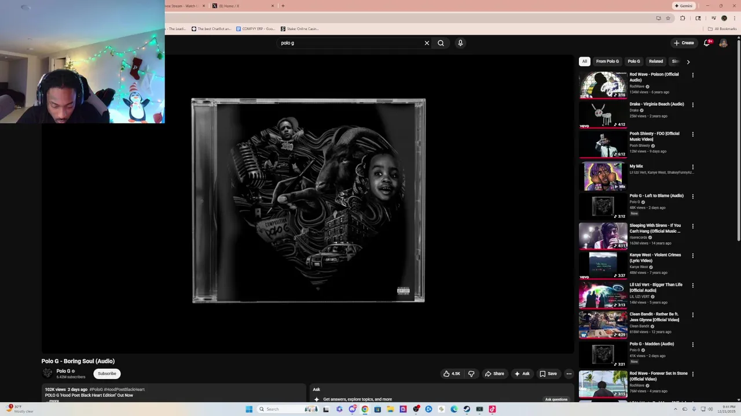Open All Bookmarks folder
741x416 pixels.
click(x=722, y=28)
